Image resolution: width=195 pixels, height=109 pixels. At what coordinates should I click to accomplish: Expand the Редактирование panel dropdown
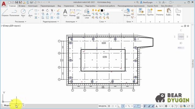tap(51, 21)
